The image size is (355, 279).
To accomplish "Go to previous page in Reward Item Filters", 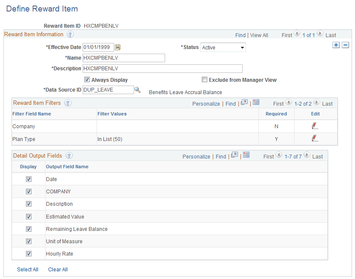I will (x=289, y=103).
